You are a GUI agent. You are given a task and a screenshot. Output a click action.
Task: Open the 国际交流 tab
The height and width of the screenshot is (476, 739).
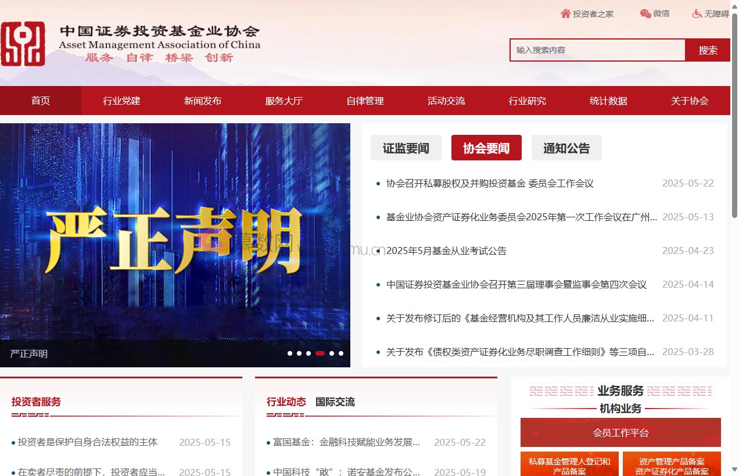tap(334, 402)
